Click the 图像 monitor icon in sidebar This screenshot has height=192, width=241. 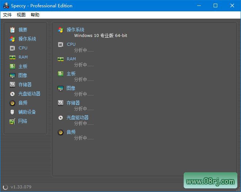12,75
